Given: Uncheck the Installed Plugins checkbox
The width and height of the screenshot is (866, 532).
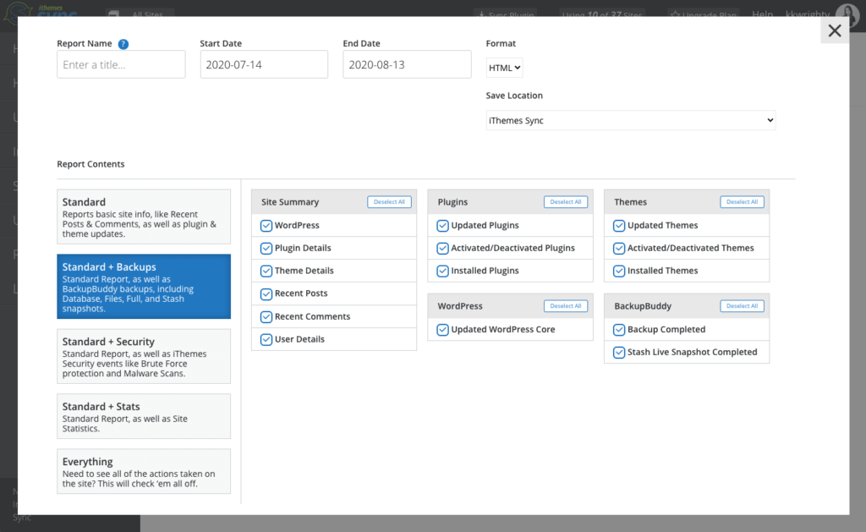Looking at the screenshot, I should (442, 271).
